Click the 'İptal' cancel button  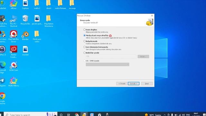(147, 83)
